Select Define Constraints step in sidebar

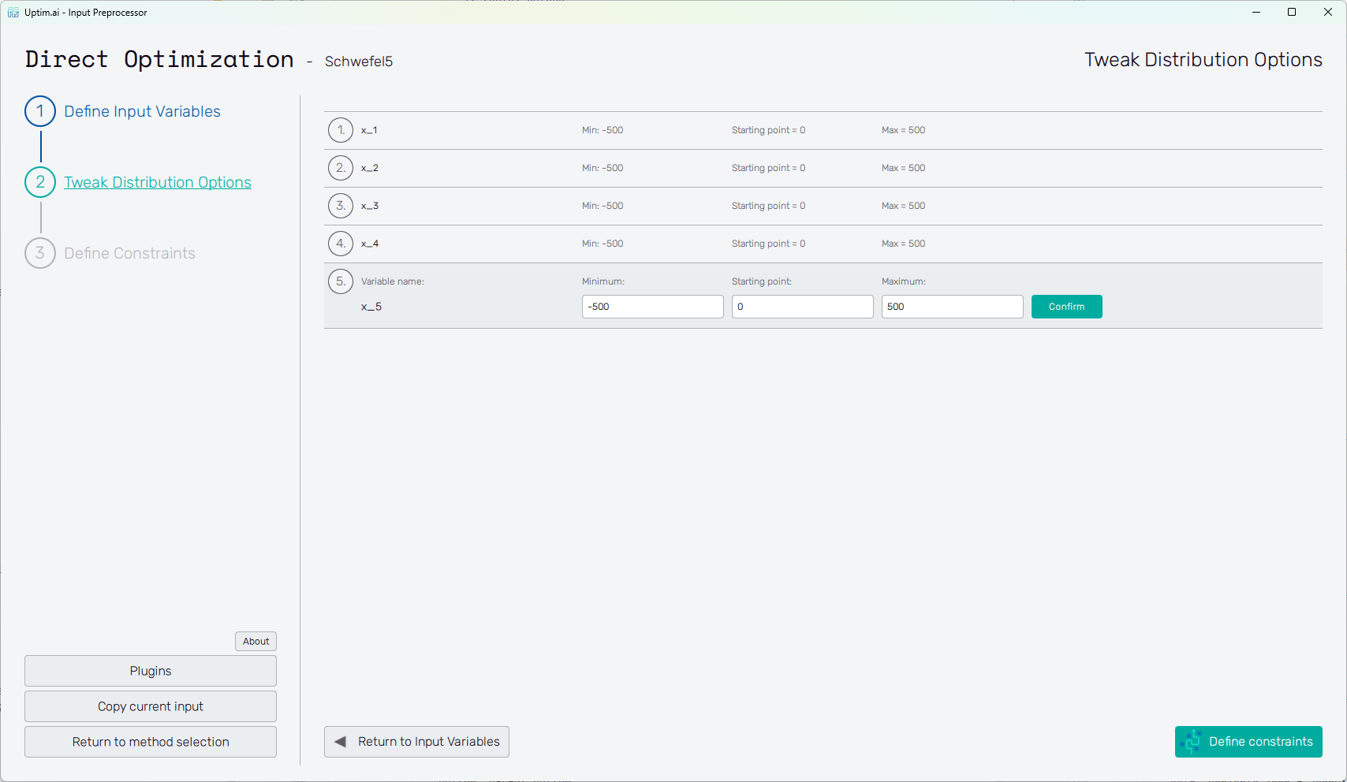pos(129,253)
